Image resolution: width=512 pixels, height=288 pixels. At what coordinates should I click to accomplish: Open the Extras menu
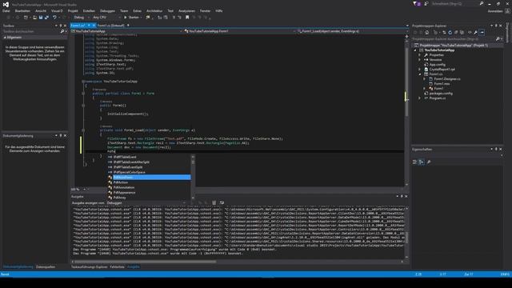[x=137, y=10]
